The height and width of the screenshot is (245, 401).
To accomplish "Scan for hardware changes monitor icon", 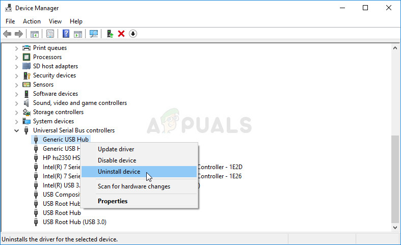I will click(x=94, y=34).
